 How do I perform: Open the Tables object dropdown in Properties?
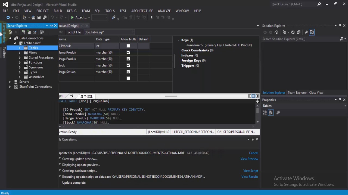pos(345,106)
